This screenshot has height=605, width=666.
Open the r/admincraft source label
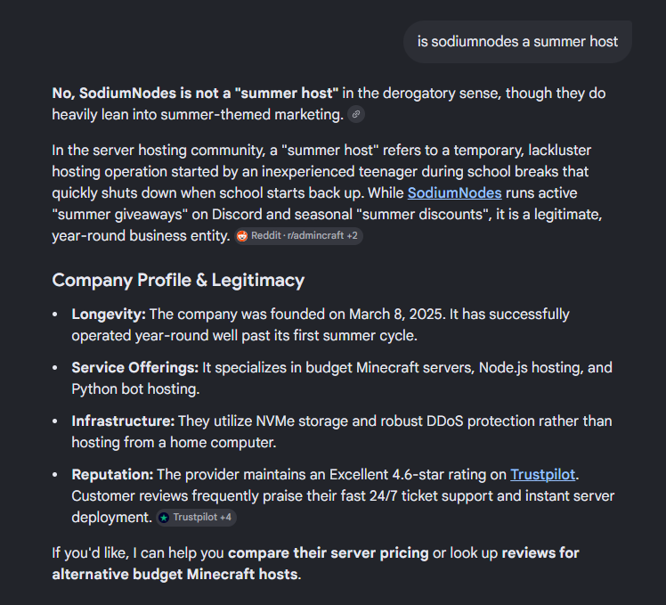pos(315,235)
